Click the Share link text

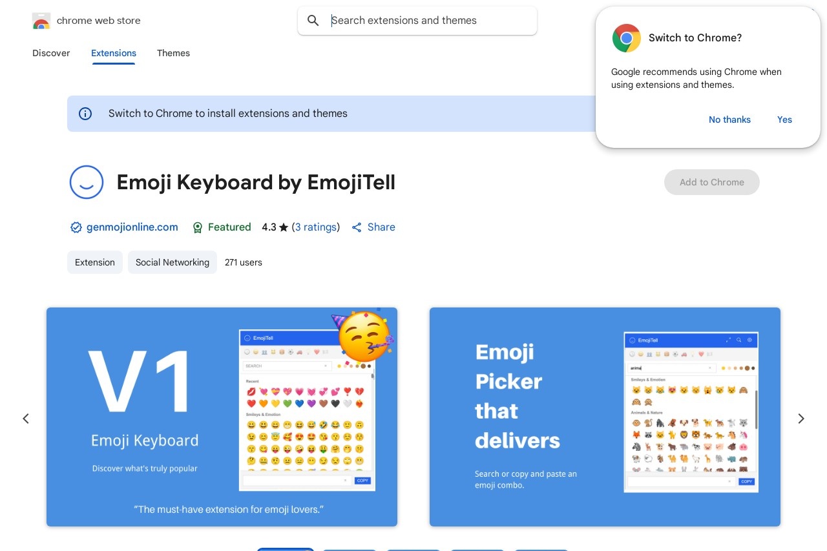click(381, 227)
